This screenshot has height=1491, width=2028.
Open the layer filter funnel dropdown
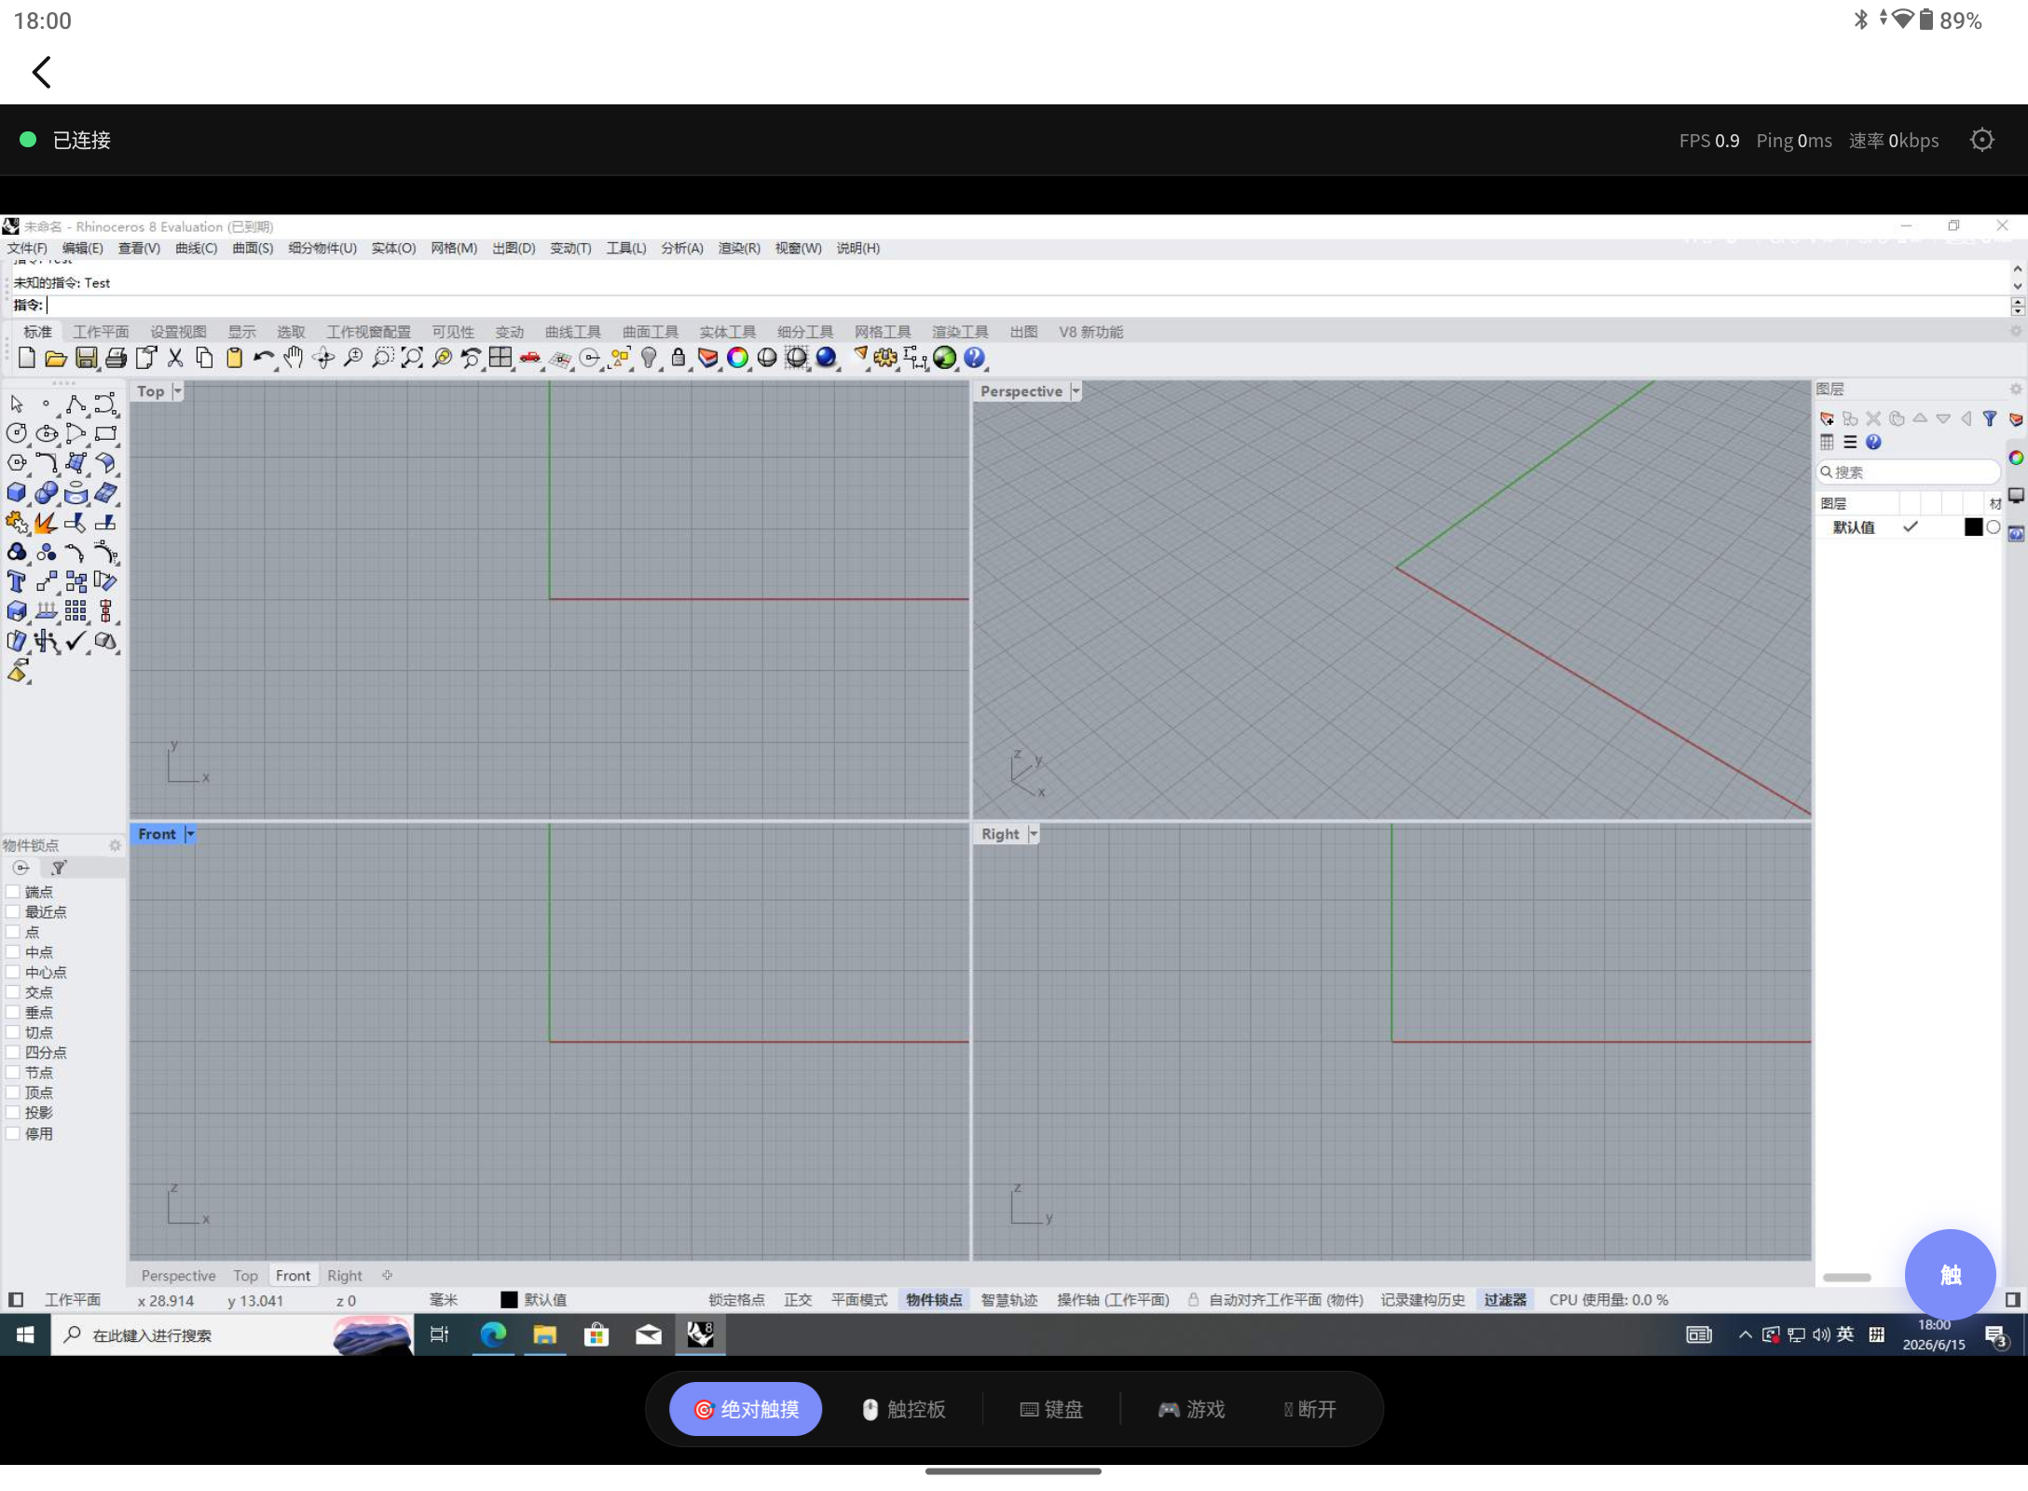click(x=1990, y=418)
